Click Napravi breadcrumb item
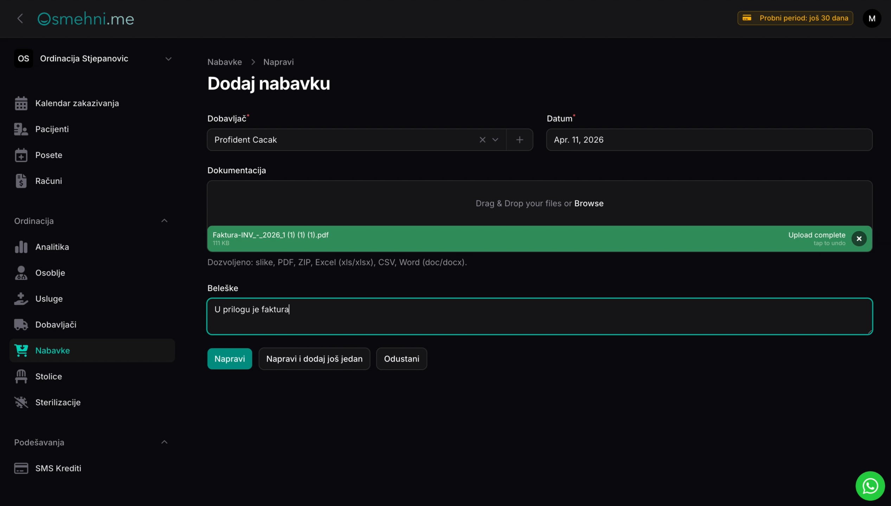 [278, 62]
